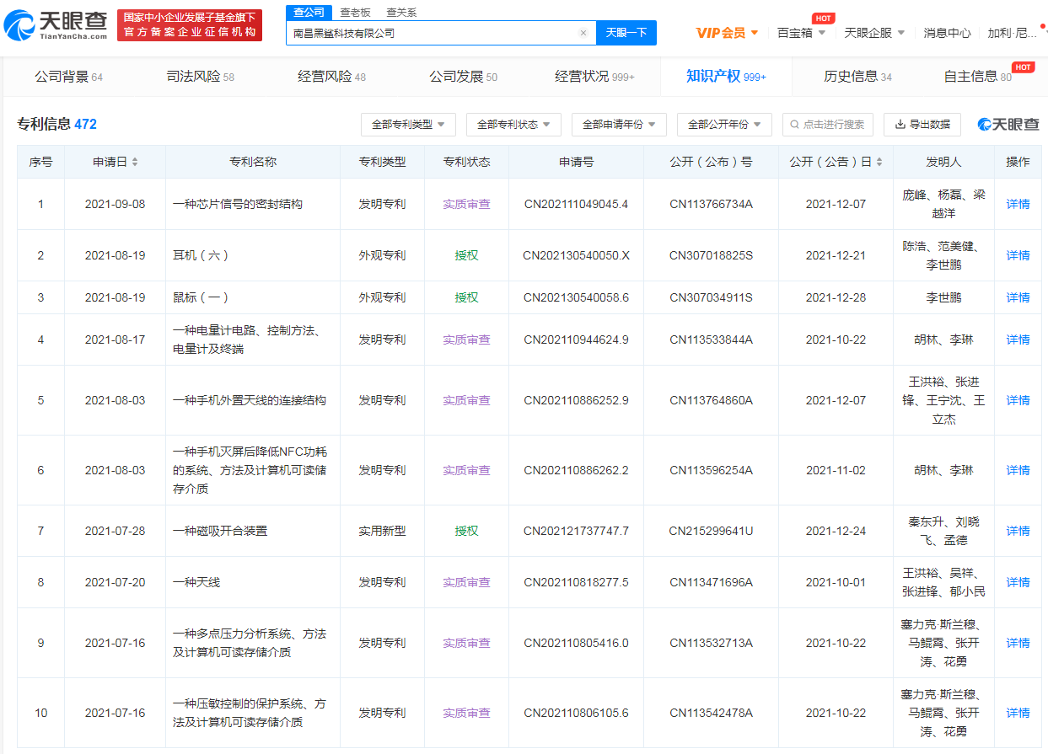Image resolution: width=1048 pixels, height=754 pixels.
Task: Open the 经营状况 tab
Action: [594, 77]
